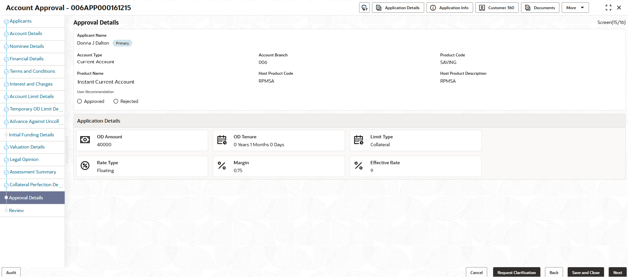This screenshot has height=277, width=628.
Task: Go to Financial Details step
Action: click(x=27, y=59)
